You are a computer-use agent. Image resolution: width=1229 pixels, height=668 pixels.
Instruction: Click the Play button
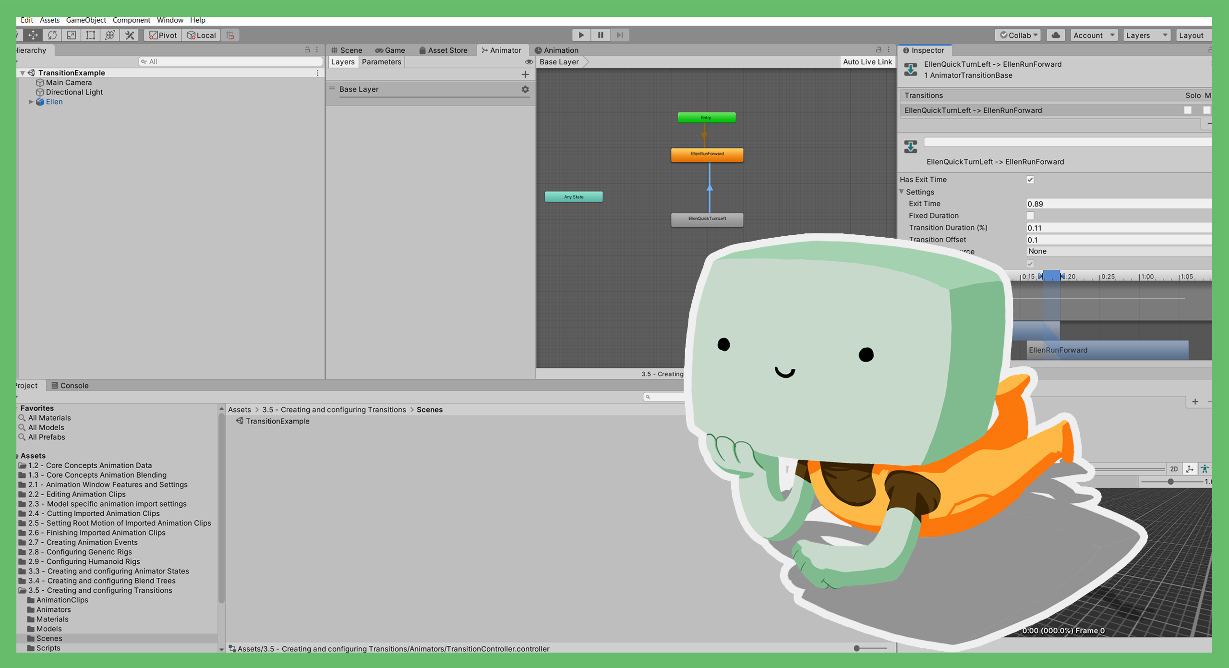coord(581,35)
